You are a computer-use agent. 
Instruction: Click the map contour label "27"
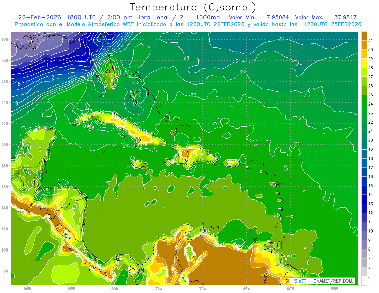[76, 227]
